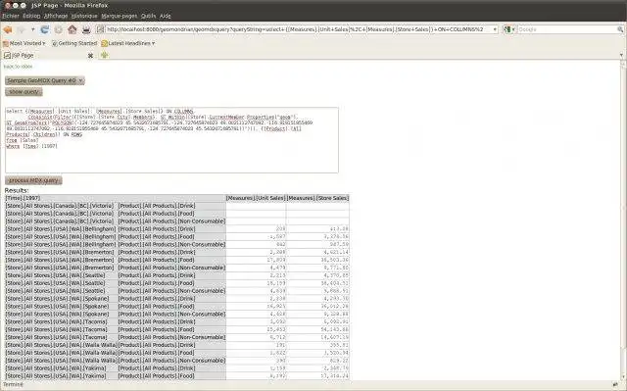This screenshot has width=627, height=391.
Task: Open the Affichage menu
Action: [x=56, y=16]
